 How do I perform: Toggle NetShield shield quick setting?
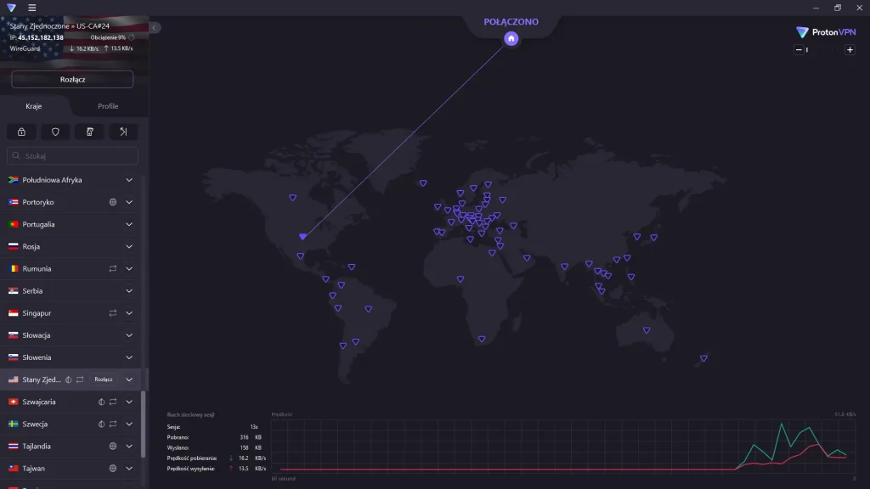(55, 132)
